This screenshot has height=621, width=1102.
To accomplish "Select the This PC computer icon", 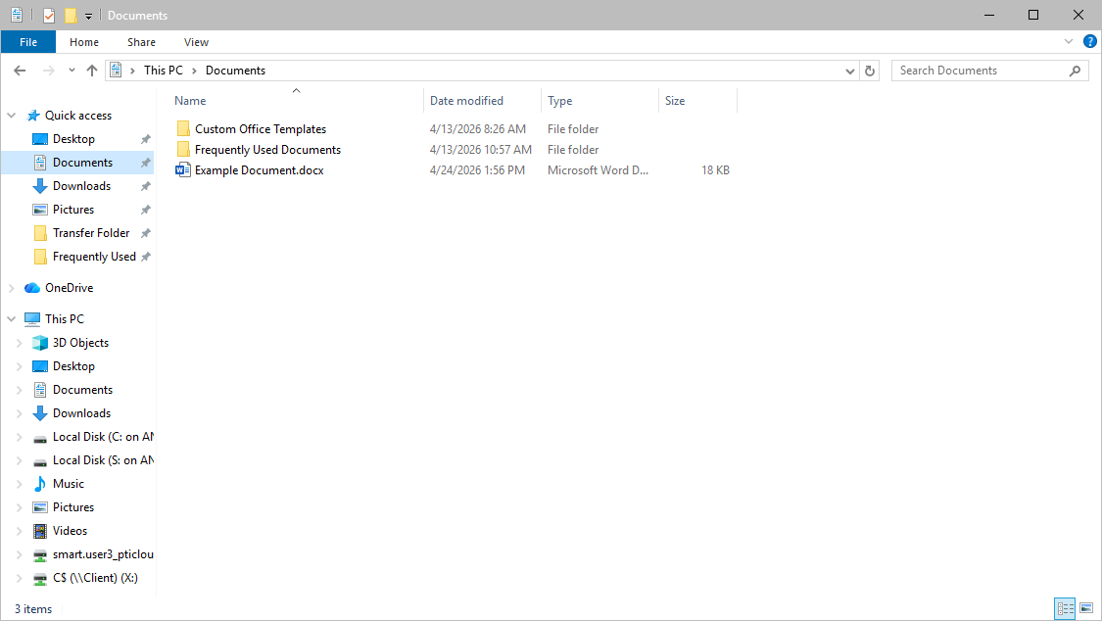I will point(31,319).
